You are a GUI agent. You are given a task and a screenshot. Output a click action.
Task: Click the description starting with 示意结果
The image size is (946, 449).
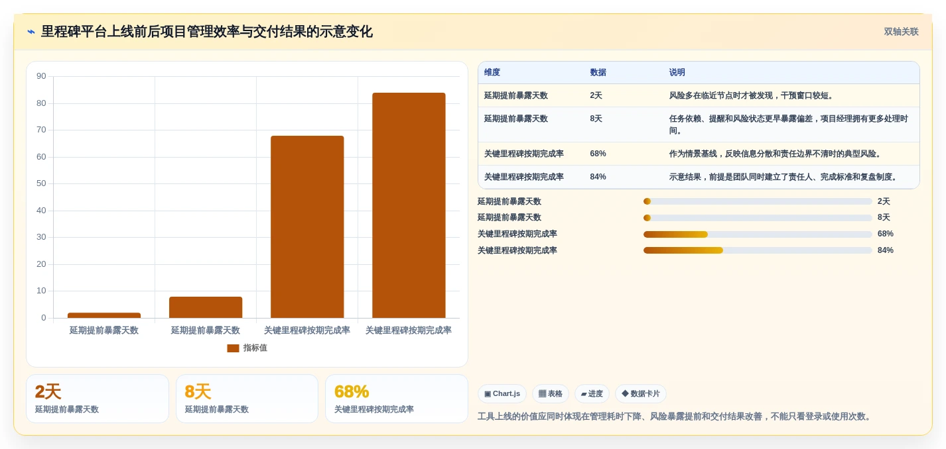point(785,177)
